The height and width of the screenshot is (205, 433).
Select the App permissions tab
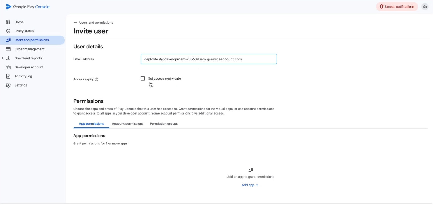click(91, 124)
